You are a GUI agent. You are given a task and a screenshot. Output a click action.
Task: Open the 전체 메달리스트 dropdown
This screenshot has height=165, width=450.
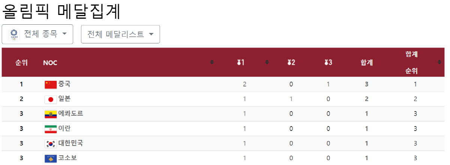[x=120, y=34]
